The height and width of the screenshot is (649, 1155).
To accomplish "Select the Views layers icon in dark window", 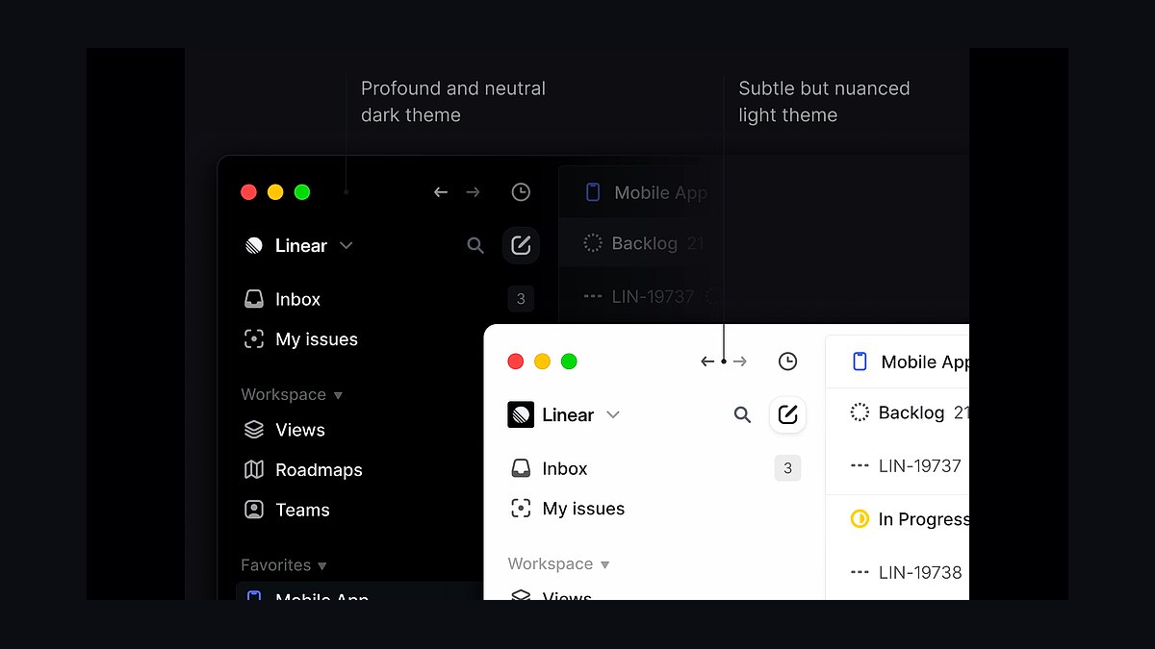I will coord(254,430).
